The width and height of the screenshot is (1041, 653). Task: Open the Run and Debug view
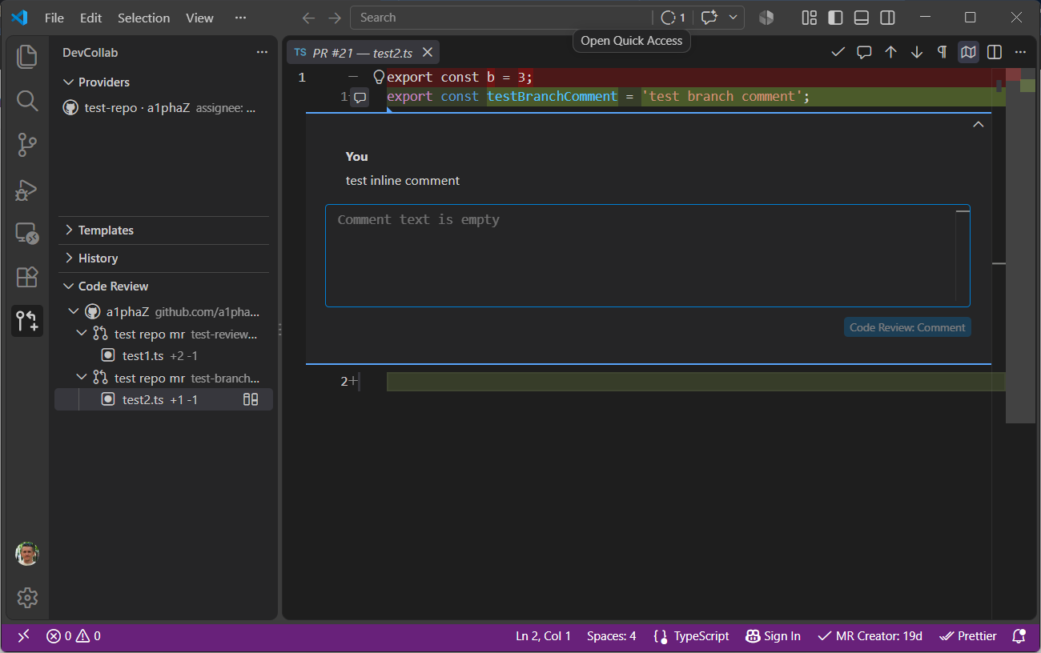click(27, 190)
